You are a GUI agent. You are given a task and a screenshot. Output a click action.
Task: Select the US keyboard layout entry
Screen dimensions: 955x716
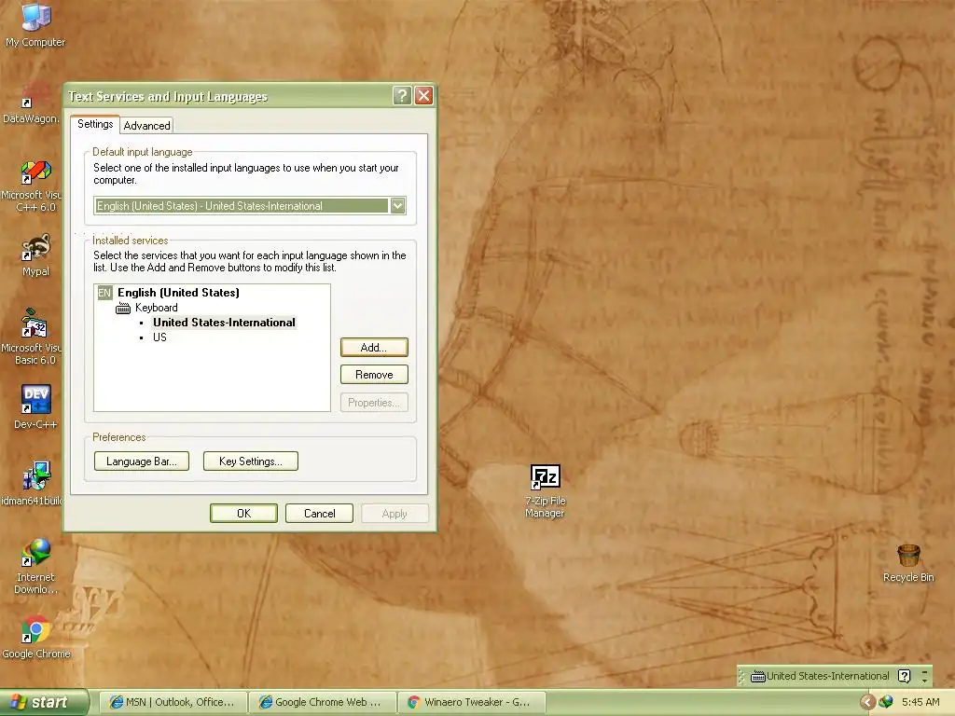159,337
